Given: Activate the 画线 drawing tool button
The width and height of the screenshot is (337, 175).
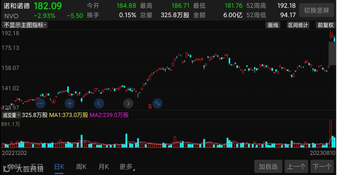Looking at the screenshot, I should [273, 25].
